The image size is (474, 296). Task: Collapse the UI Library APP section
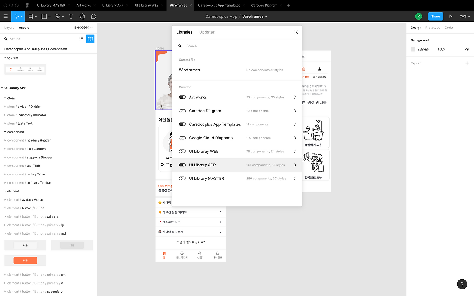[3, 88]
